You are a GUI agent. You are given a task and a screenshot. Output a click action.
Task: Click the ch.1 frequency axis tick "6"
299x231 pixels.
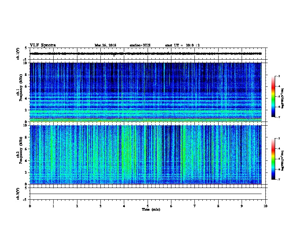point(26,86)
